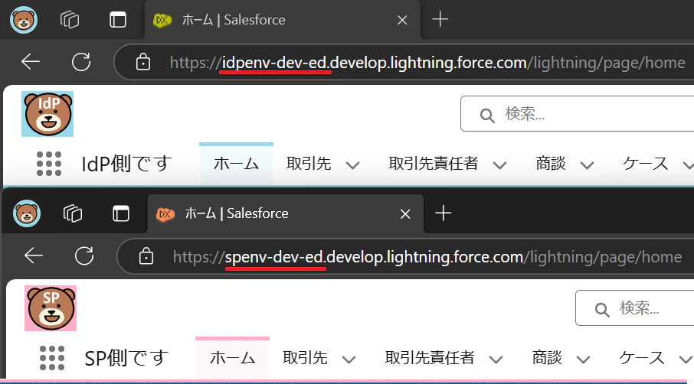Expand 取引先責任者 dropdown chevron in IdP org
This screenshot has width=694, height=384.
pyautogui.click(x=499, y=166)
